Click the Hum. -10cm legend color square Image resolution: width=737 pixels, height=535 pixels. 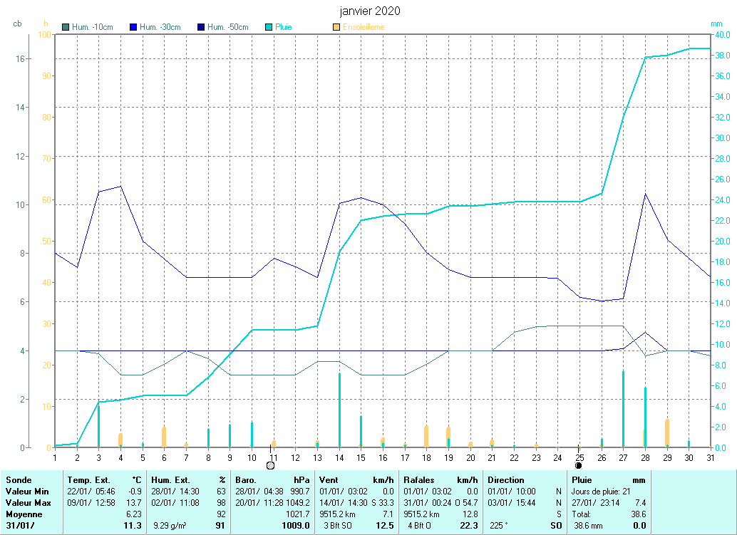[66, 28]
